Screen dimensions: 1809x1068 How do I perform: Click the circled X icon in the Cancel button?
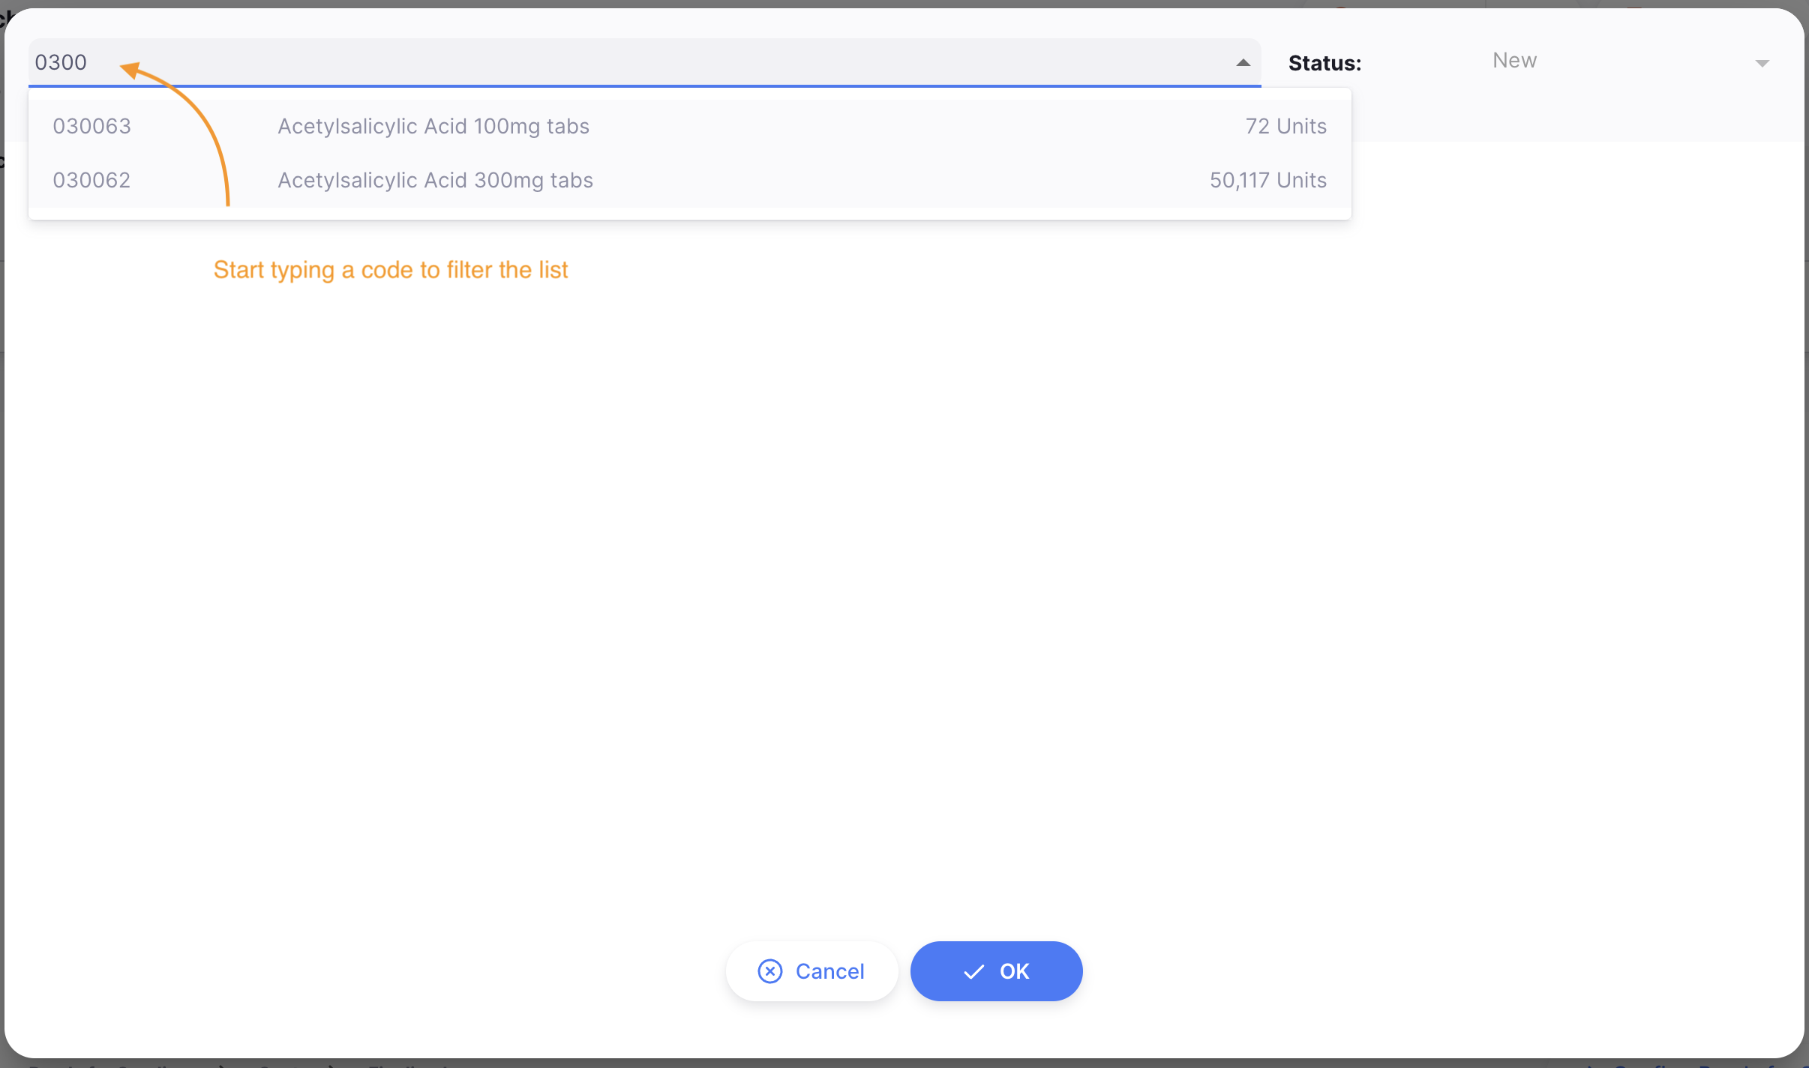tap(770, 970)
